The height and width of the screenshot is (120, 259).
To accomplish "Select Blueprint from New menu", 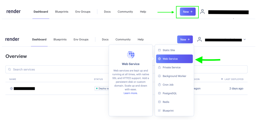I will (174, 111).
